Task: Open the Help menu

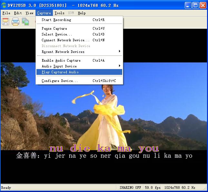Action: 82,13
